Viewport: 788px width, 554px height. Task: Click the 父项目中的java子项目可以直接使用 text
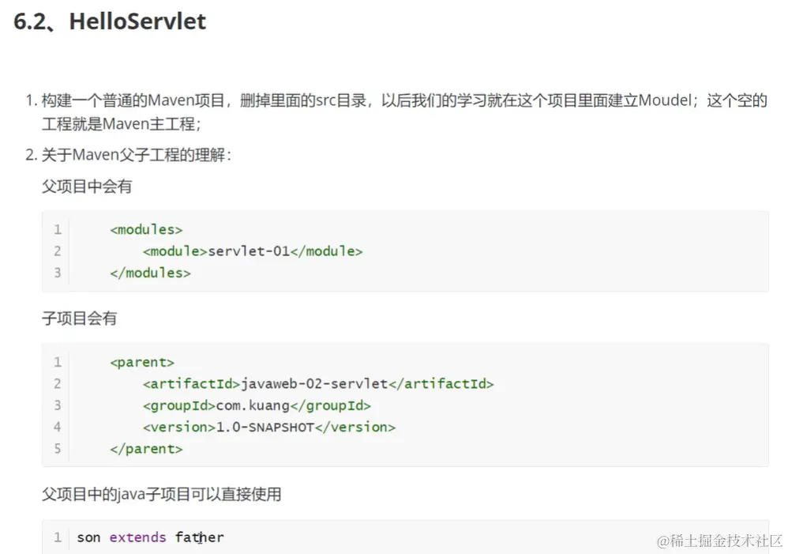click(x=161, y=495)
